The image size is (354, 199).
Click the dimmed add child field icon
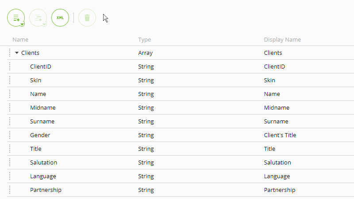[x=38, y=18]
